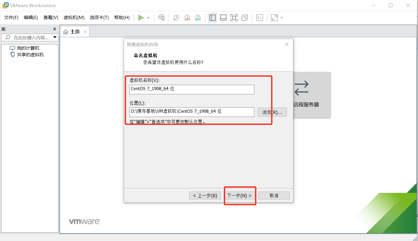This screenshot has width=418, height=241.
Task: Open the 编辑(E) menu
Action: (x=31, y=18)
